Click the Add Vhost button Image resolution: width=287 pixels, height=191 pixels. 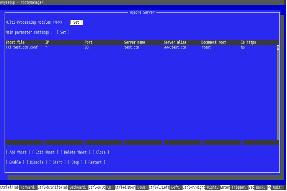[x=18, y=152]
